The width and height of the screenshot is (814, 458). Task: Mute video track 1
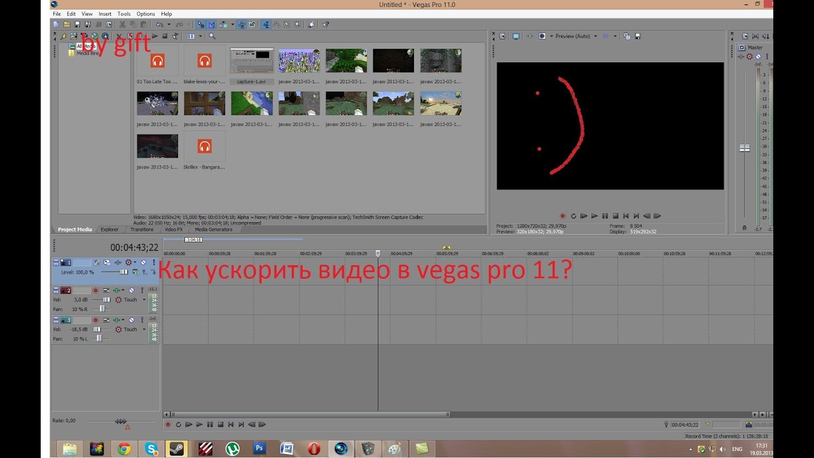click(143, 262)
